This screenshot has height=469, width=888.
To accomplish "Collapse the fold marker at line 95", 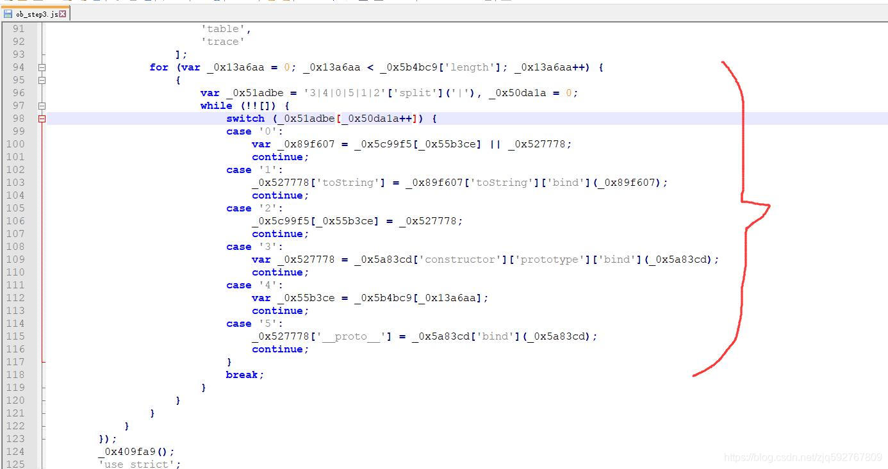I will tap(40, 79).
